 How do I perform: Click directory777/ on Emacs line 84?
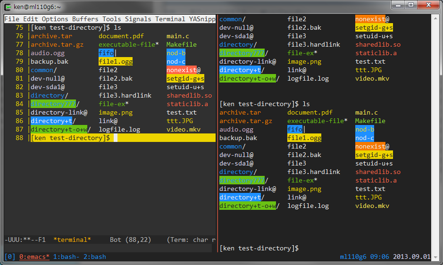pyautogui.click(x=55, y=104)
